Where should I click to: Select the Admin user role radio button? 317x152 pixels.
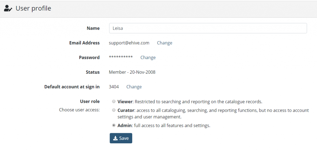(114, 125)
